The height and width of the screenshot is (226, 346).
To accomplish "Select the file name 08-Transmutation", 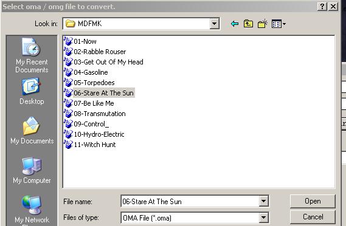I will pyautogui.click(x=100, y=114).
